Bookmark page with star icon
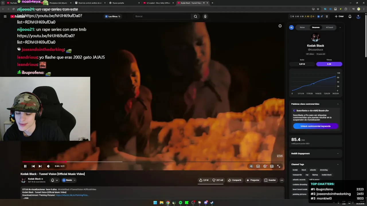Screen dimensions: 367x206 tap(318, 9)
